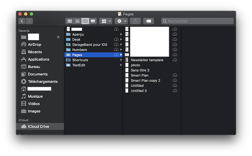Open the group-by arrangement dropdown
This screenshot has height=156, width=252.
click(x=106, y=21)
